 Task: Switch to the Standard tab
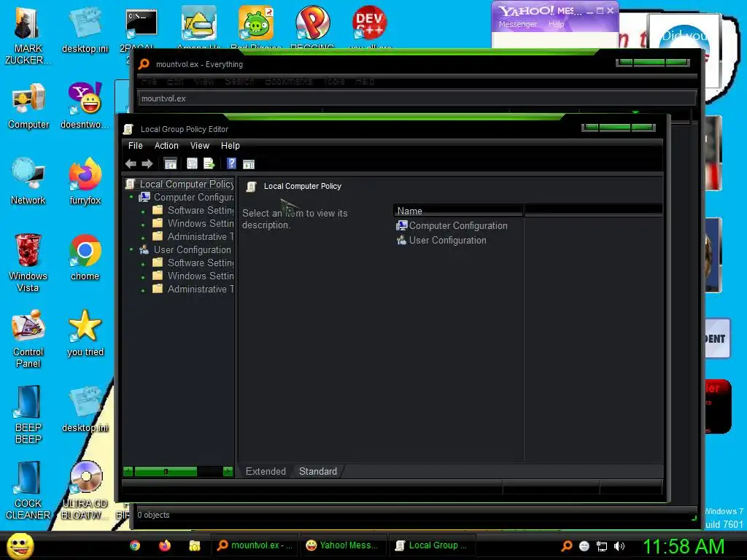318,472
